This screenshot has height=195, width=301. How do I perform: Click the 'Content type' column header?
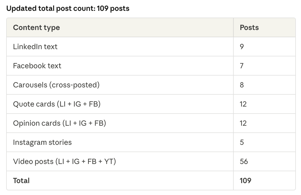pos(37,27)
